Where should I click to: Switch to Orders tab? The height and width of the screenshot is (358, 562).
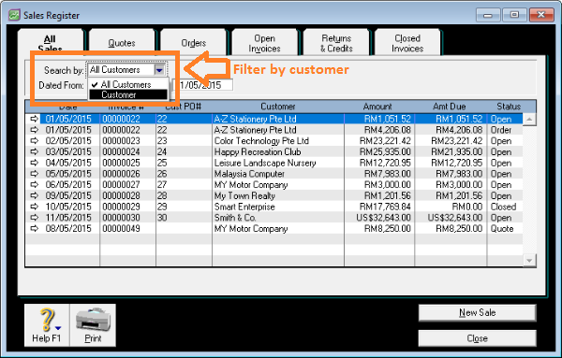pos(194,43)
